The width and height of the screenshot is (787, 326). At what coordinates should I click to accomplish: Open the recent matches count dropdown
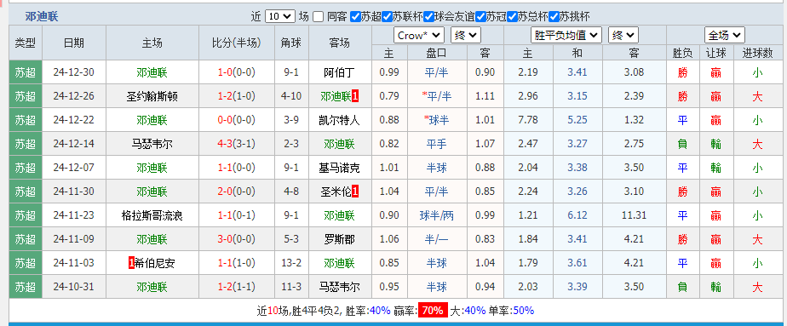pos(280,16)
